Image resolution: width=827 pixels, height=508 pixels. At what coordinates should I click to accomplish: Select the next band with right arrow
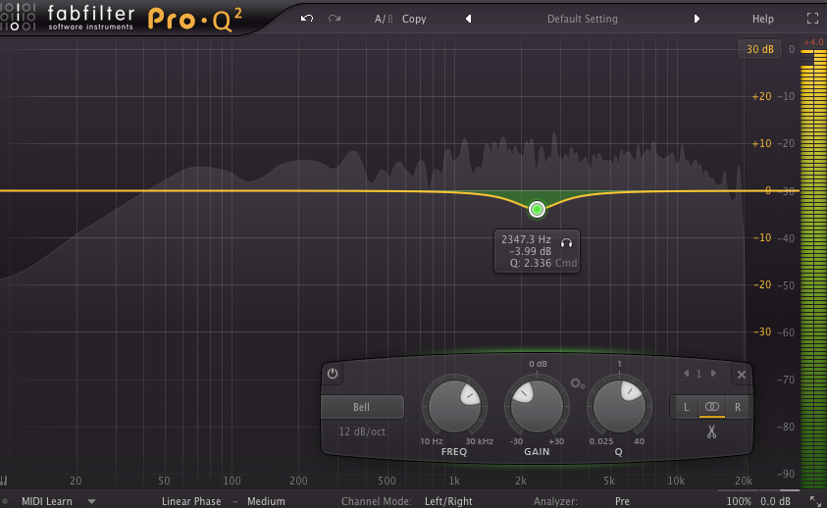point(713,374)
